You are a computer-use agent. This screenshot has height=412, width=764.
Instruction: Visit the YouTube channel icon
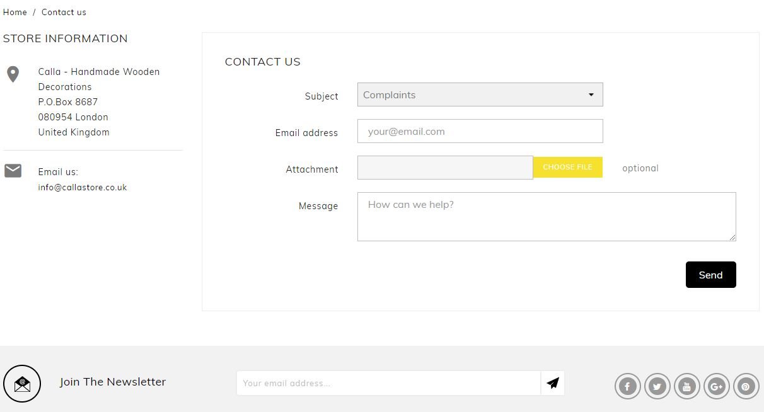[x=686, y=386]
